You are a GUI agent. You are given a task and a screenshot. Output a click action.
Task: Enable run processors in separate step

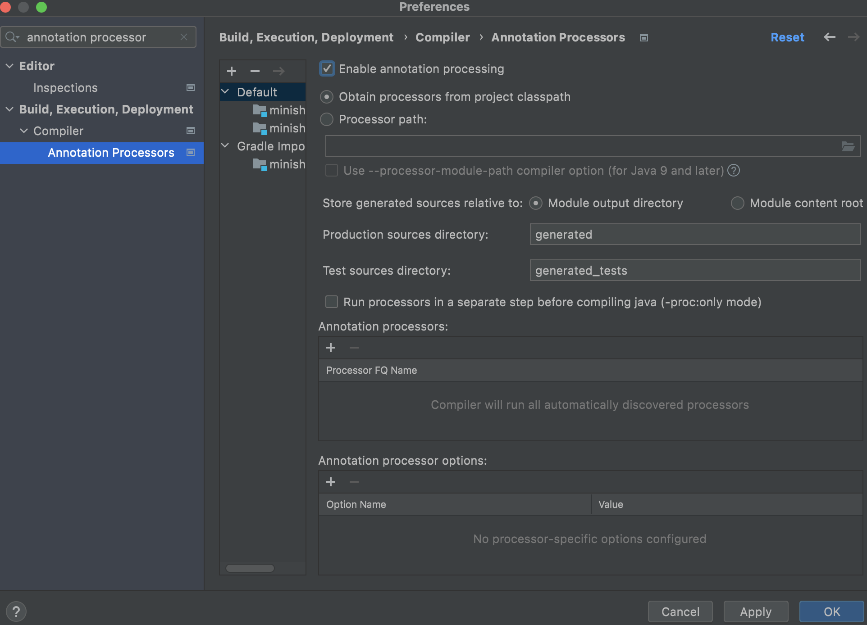point(332,302)
